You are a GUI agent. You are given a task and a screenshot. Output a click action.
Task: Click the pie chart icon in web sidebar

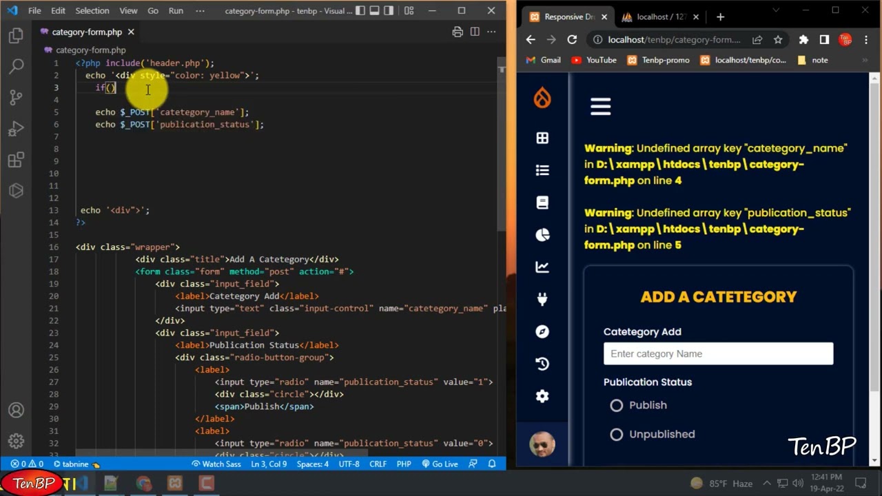[542, 235]
